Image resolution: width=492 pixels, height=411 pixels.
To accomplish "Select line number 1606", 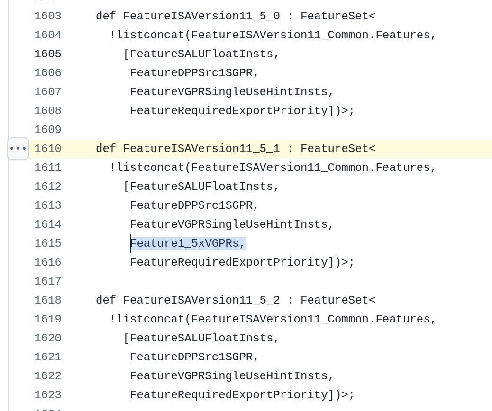I will pos(48,73).
